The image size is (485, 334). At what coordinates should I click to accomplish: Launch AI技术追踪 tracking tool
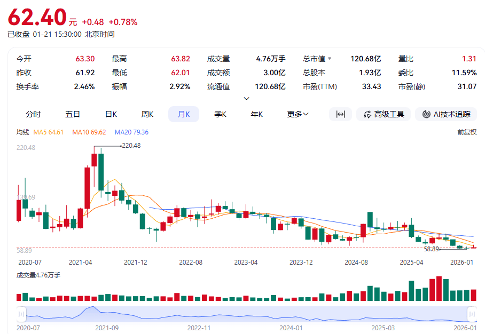click(446, 114)
